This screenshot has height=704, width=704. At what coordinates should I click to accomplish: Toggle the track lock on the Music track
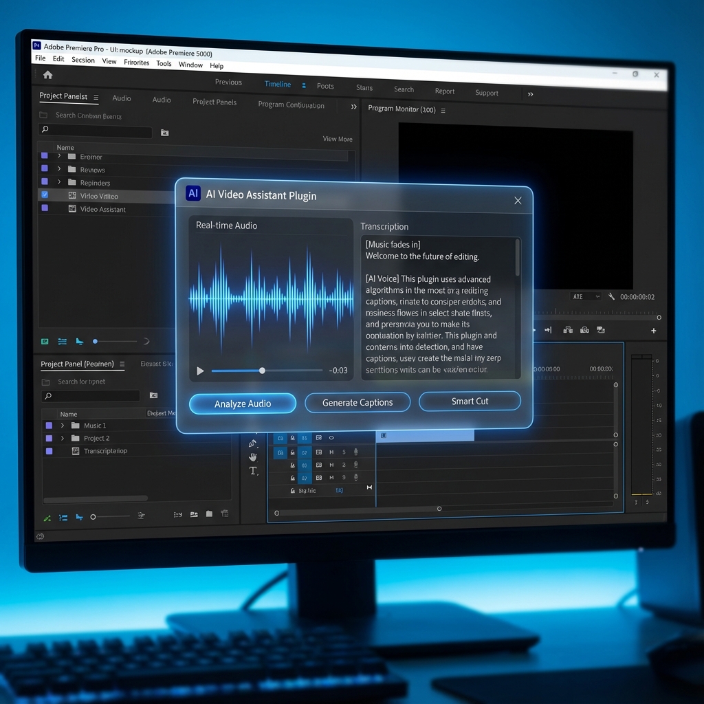click(292, 491)
